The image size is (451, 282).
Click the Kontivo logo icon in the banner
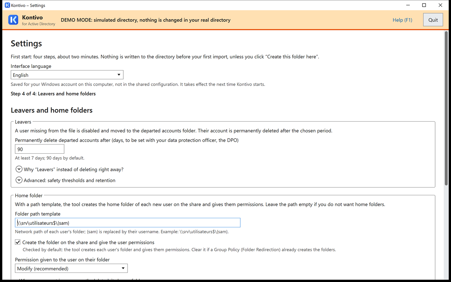13,20
